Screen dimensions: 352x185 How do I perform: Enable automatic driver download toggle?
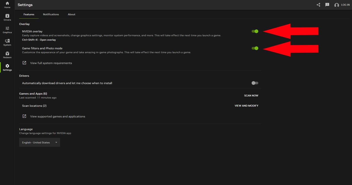(255, 83)
